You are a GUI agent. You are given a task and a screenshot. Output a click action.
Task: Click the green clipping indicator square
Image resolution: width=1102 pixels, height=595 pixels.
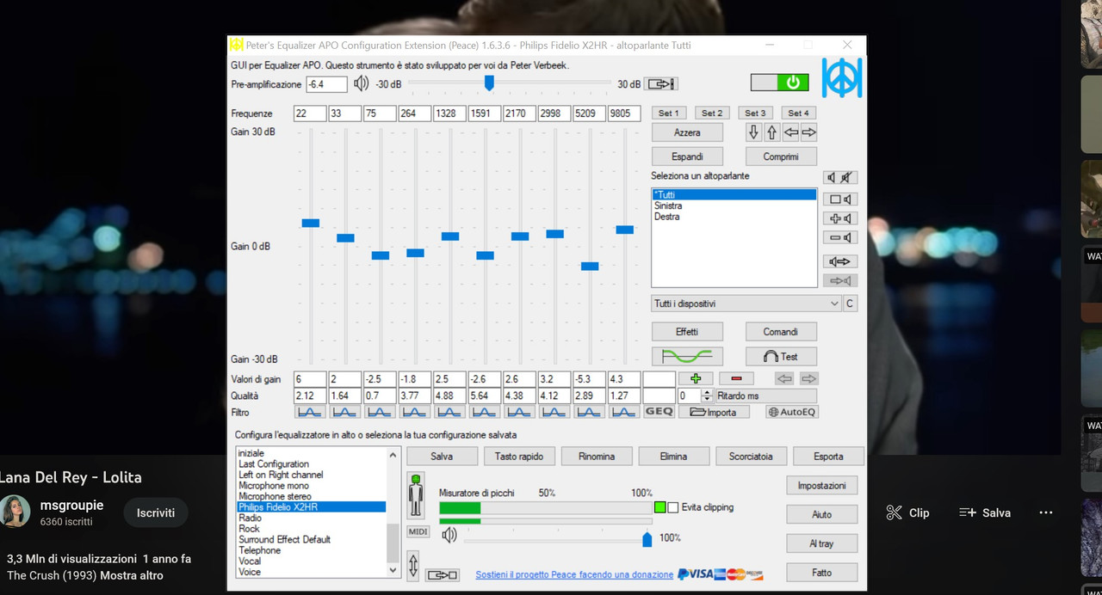[660, 507]
